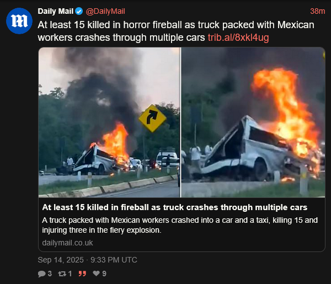Click the reply speech bubble icon

41,274
